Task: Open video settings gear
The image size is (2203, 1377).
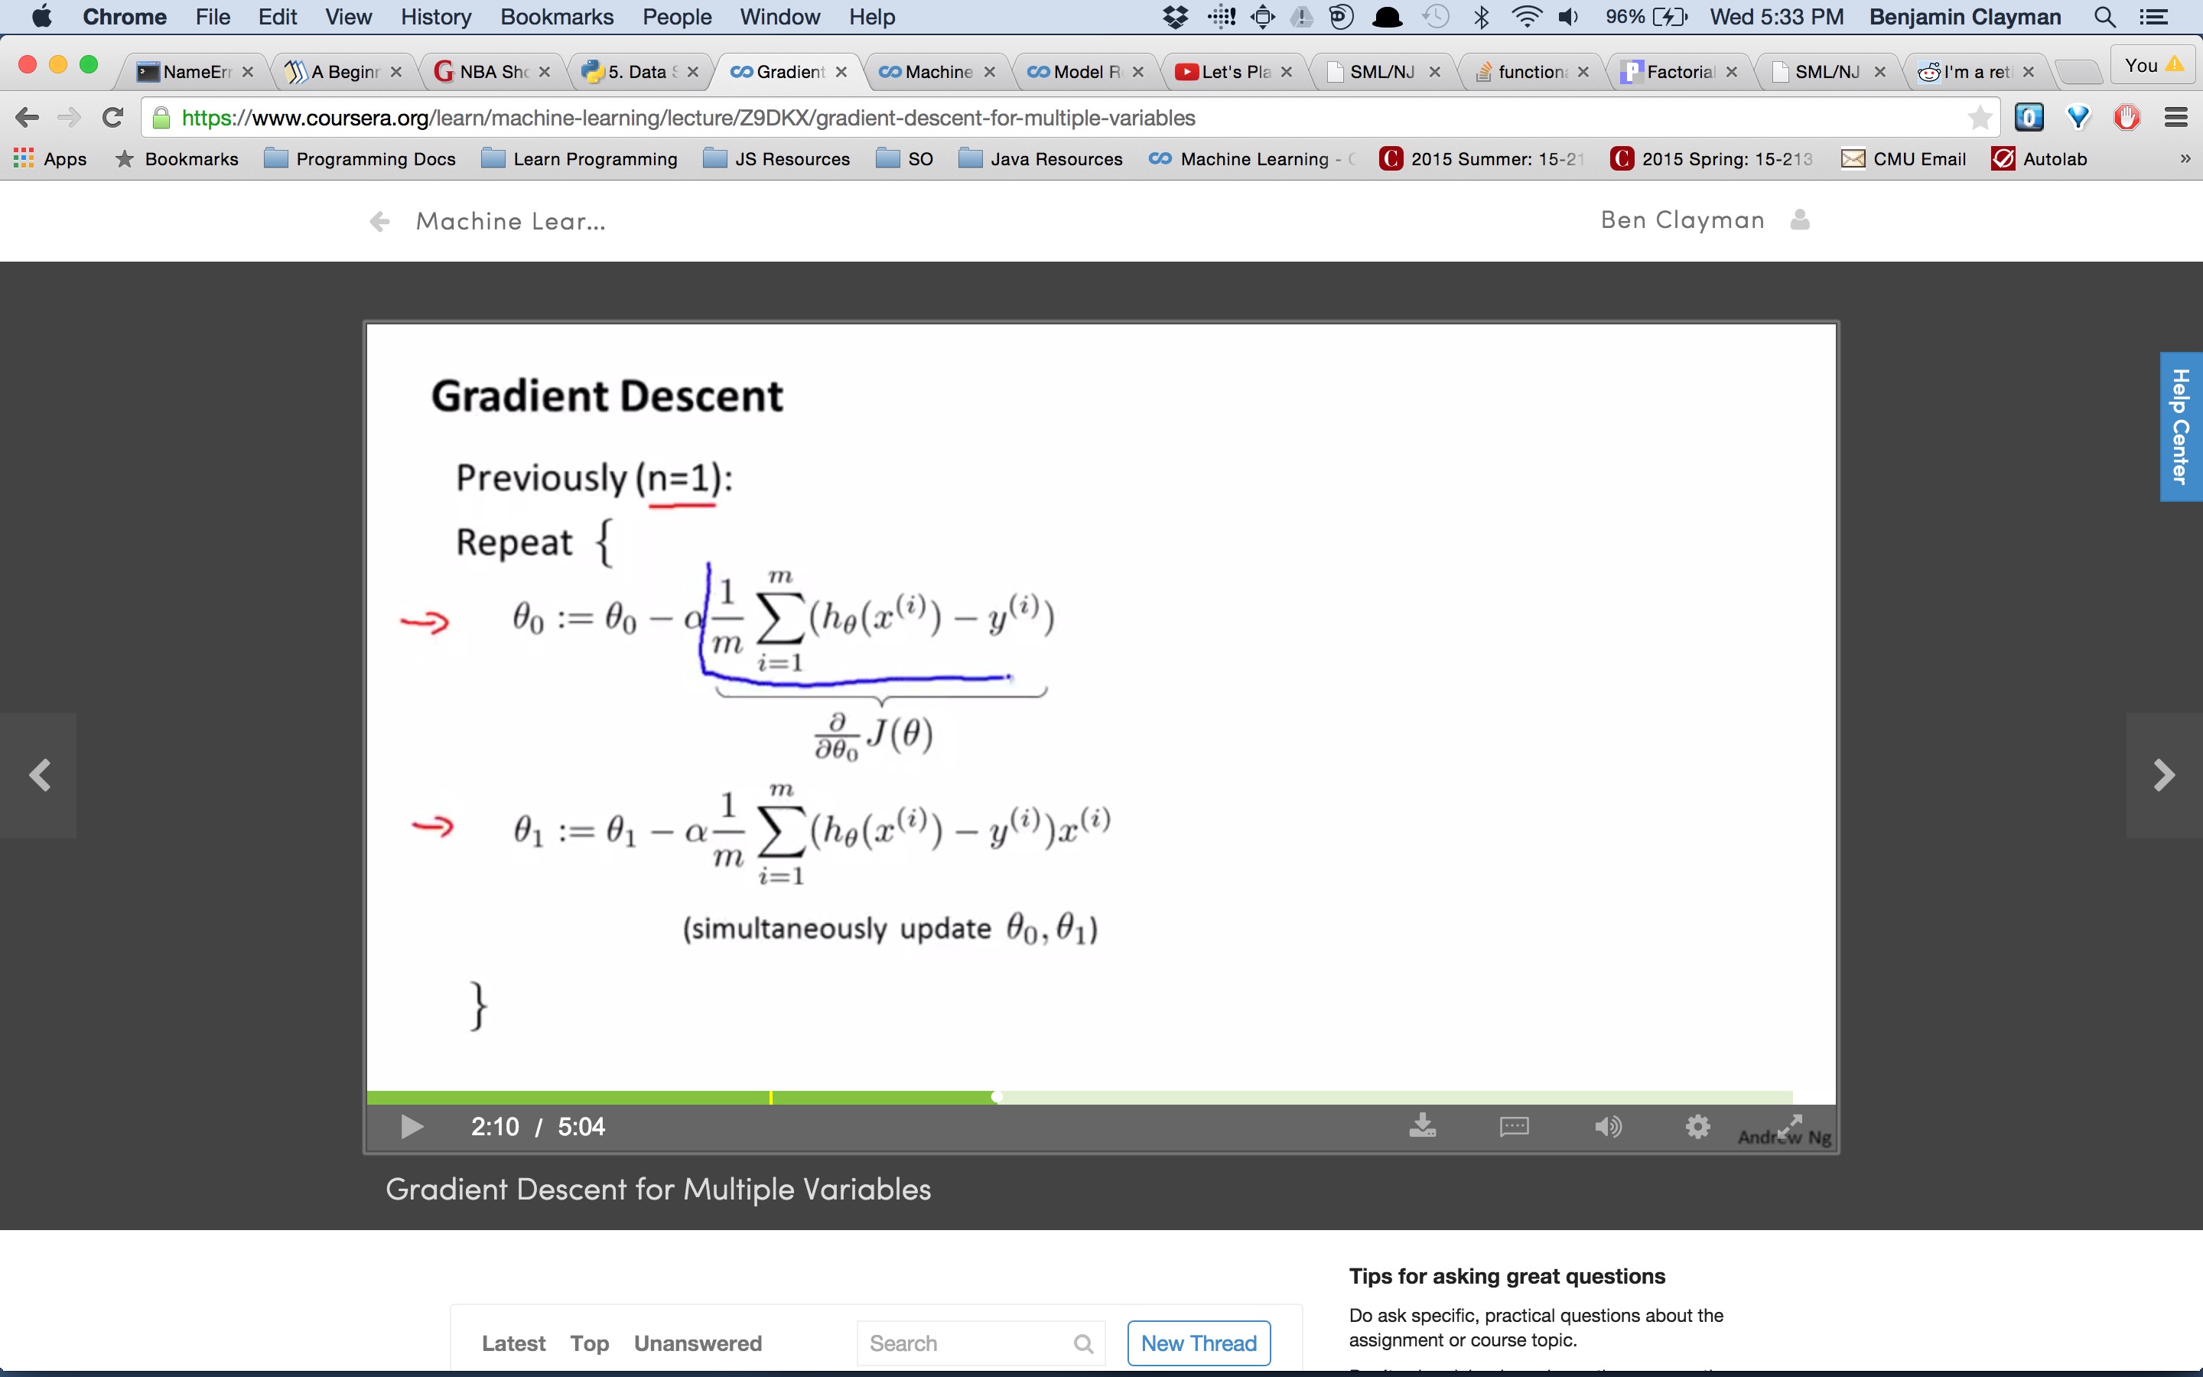Action: [x=1698, y=1127]
